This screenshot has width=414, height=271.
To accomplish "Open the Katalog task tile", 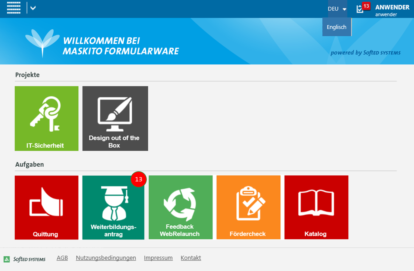I will (x=316, y=207).
